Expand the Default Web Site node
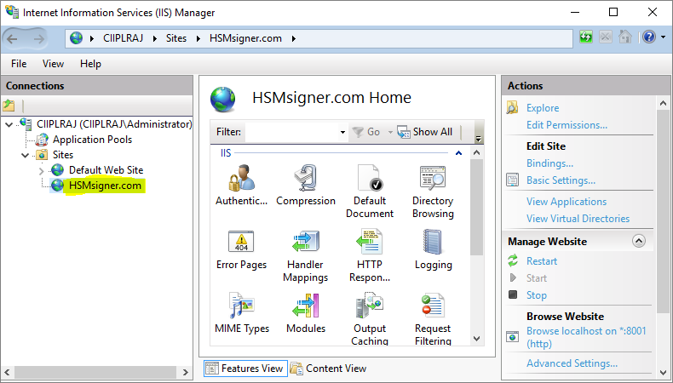673x383 pixels. (x=41, y=171)
